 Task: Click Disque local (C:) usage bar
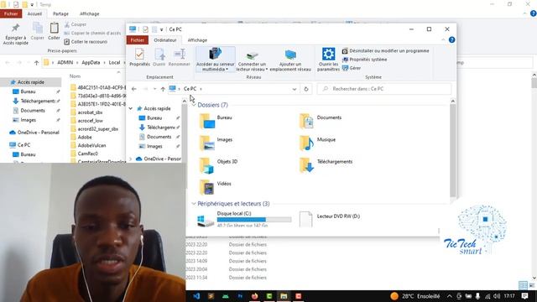pyautogui.click(x=254, y=220)
